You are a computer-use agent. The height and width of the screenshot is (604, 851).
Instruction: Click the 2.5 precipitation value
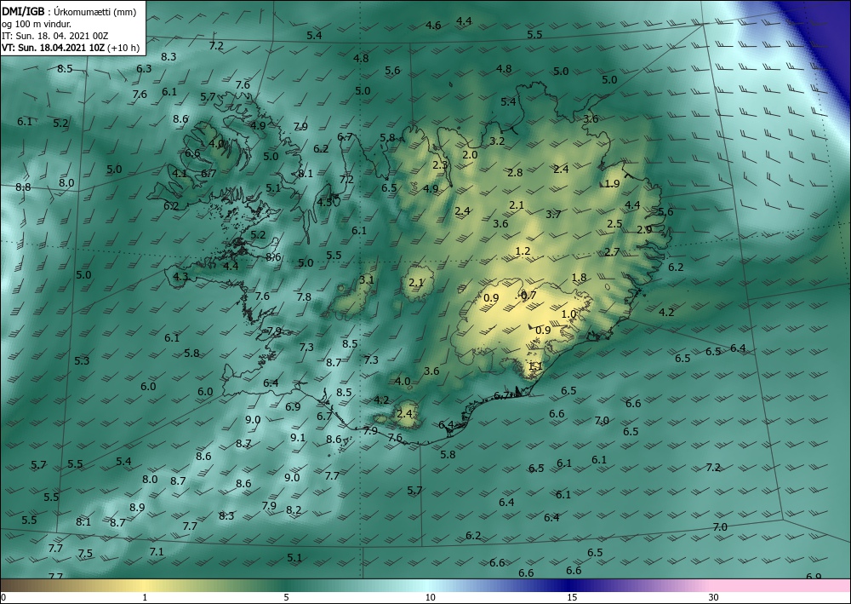click(x=614, y=223)
